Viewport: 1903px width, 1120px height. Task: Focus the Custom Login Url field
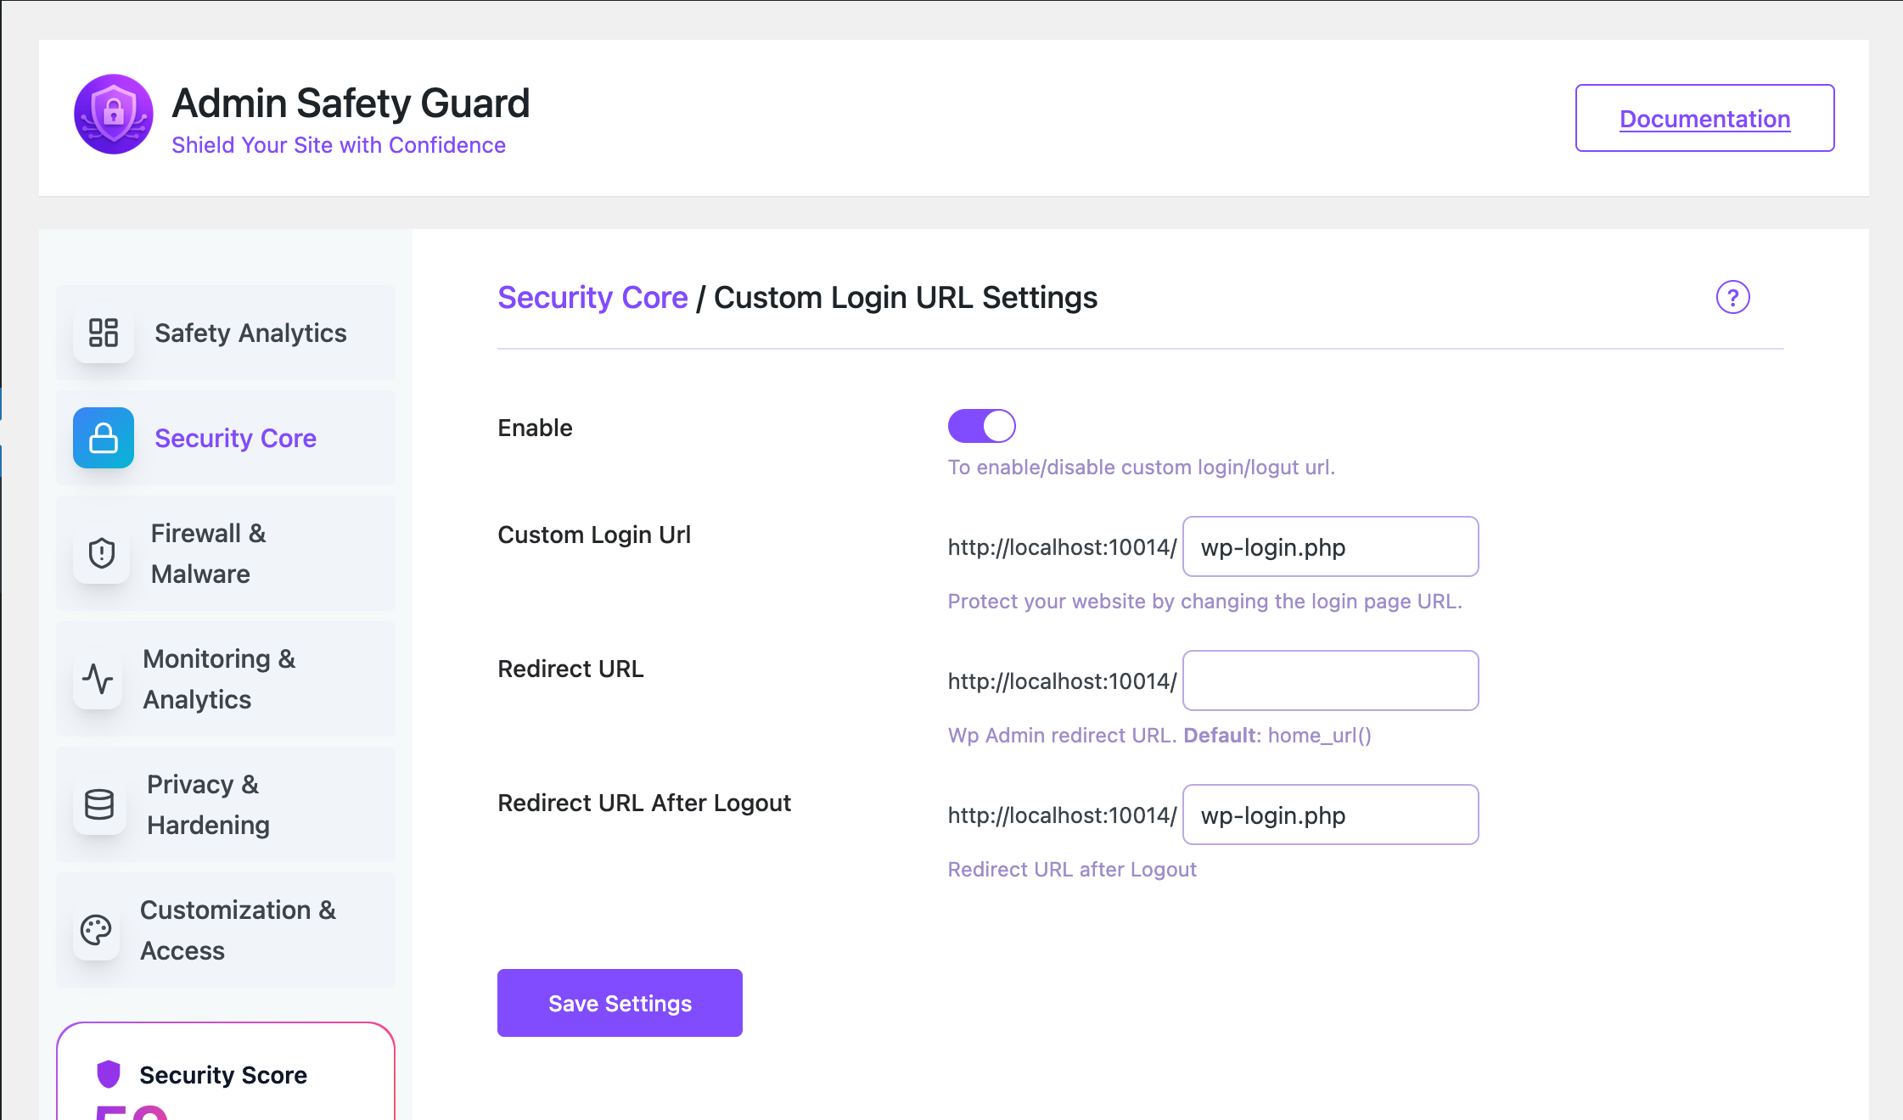(1330, 547)
